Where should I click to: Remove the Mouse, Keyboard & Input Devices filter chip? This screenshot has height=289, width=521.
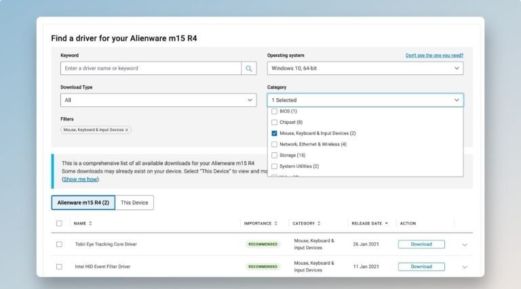[126, 130]
